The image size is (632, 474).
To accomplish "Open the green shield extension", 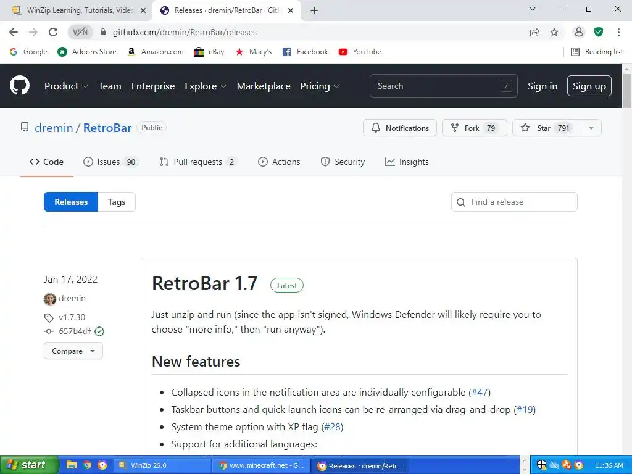I will pyautogui.click(x=599, y=32).
